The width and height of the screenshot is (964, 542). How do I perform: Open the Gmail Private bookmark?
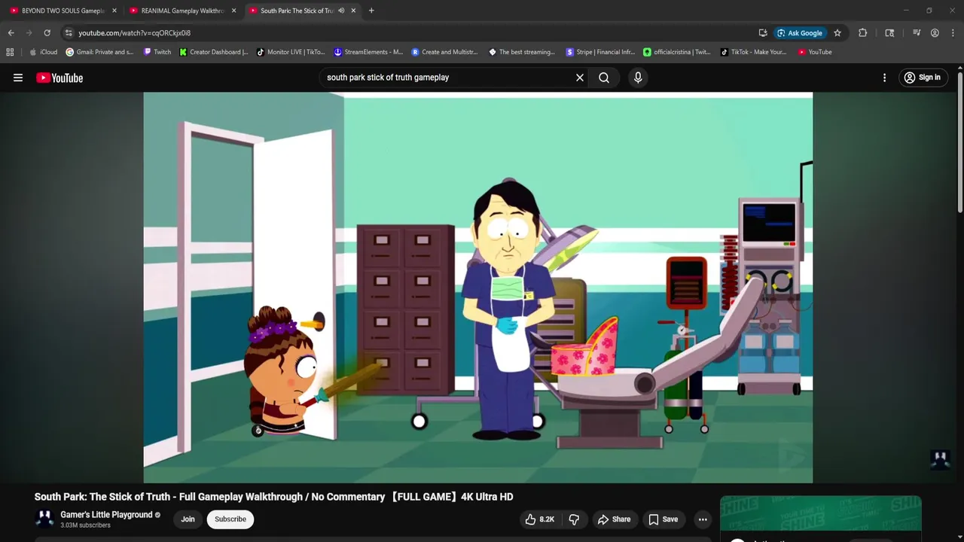99,52
